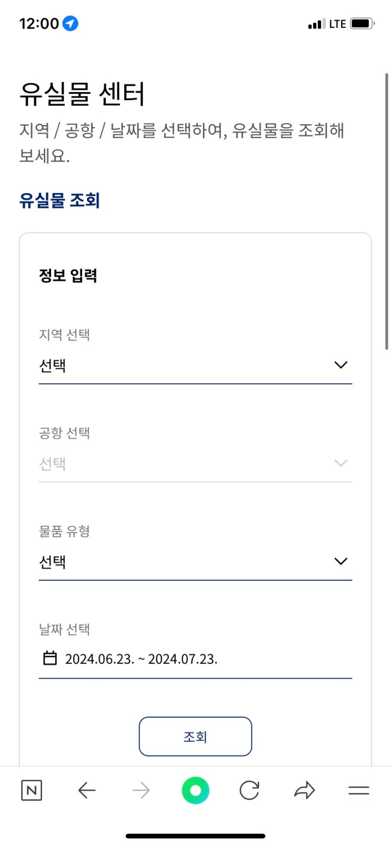Tap the share arrow icon
This screenshot has width=391, height=846.
coord(304,790)
